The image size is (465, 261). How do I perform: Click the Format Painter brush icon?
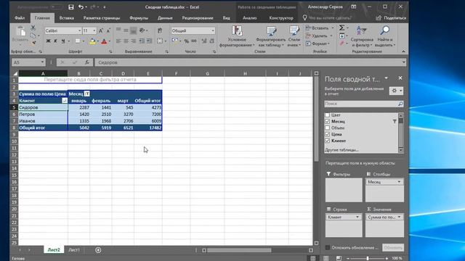pyautogui.click(x=33, y=42)
